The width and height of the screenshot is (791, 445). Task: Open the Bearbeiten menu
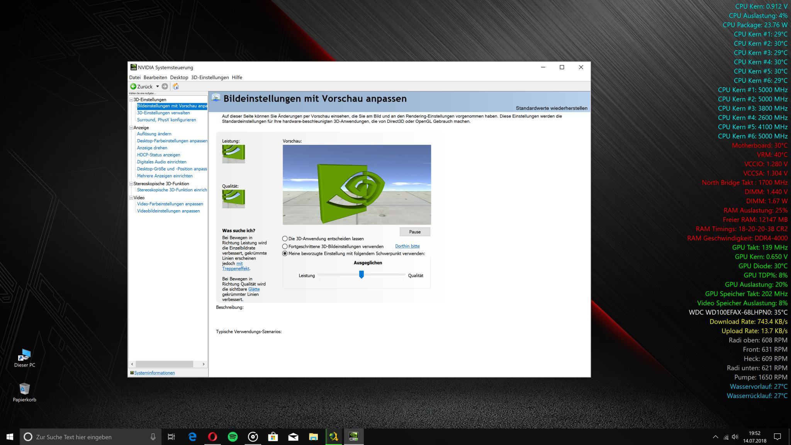click(x=155, y=77)
